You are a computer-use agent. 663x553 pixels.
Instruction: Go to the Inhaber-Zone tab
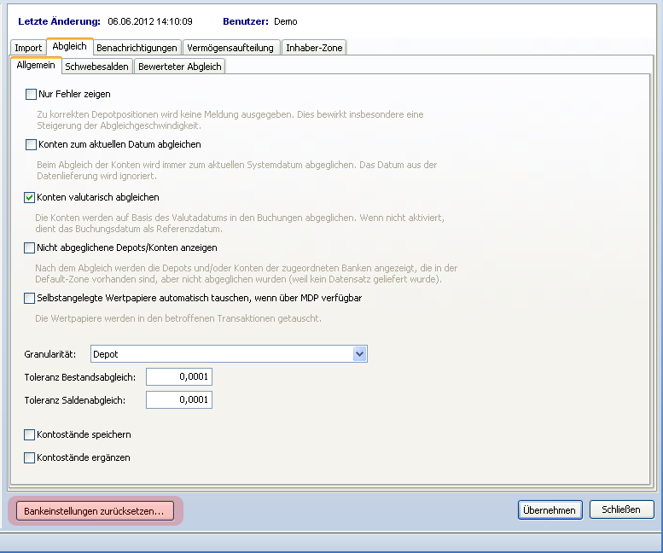click(313, 48)
